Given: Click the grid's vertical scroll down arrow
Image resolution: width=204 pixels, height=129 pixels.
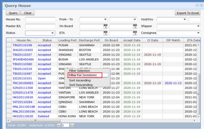Looking at the screenshot, I should [198, 117].
